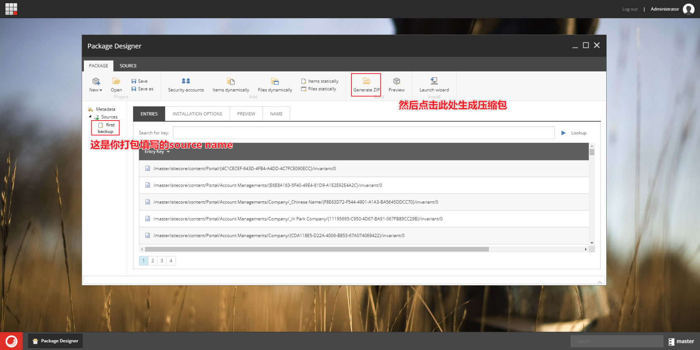Screen dimensions: 700x350
Task: Select the _In Park Company entry row
Action: point(364,219)
